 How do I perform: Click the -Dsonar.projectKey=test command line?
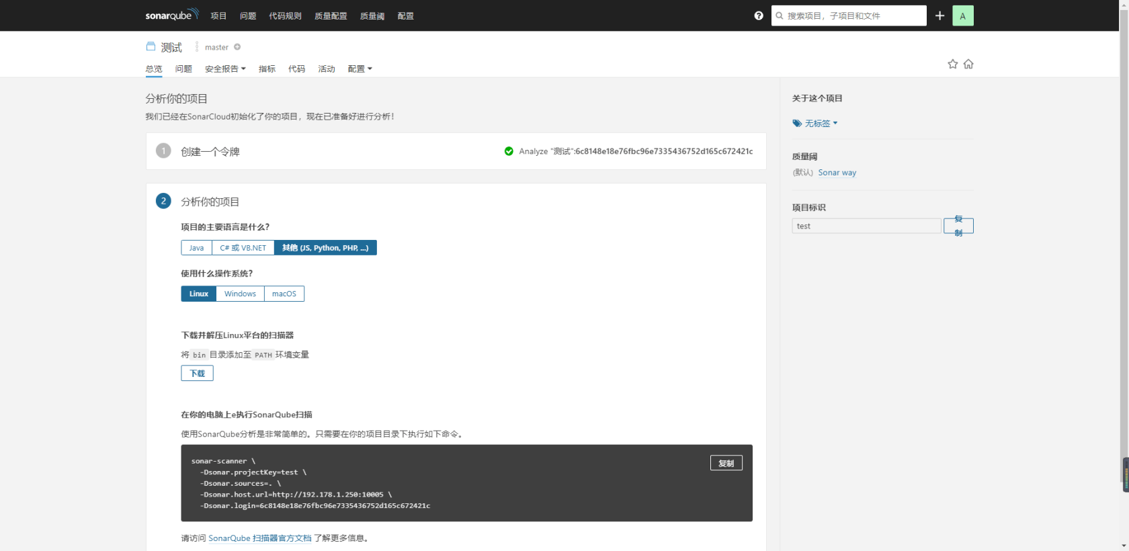pos(253,472)
